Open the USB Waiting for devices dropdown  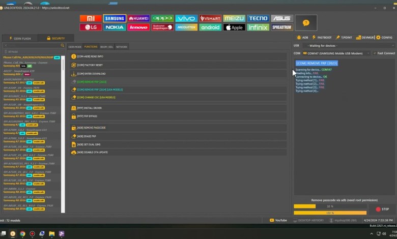tap(349, 46)
